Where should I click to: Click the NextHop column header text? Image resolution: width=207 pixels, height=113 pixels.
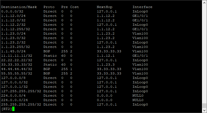105,7
